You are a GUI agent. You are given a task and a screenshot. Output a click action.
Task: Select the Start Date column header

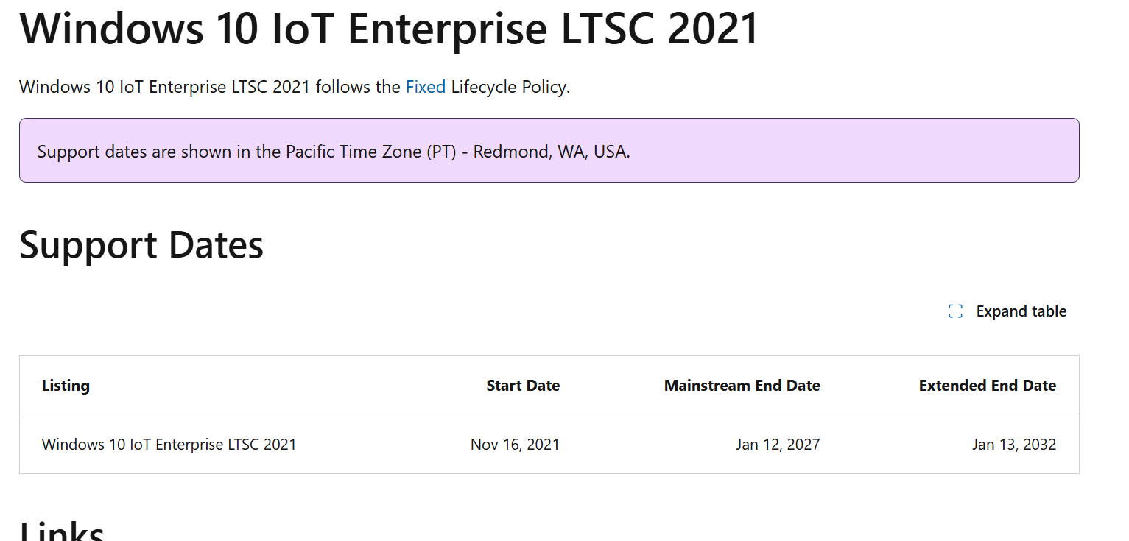tap(523, 386)
